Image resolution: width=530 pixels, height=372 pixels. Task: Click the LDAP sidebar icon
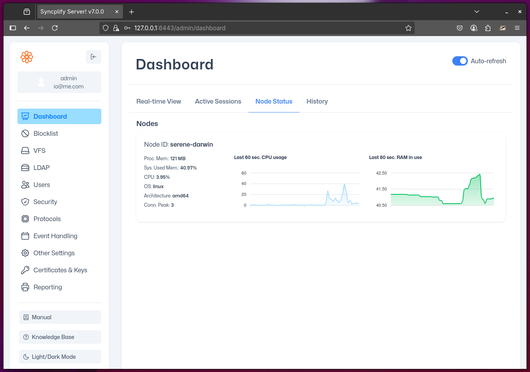pyautogui.click(x=25, y=167)
